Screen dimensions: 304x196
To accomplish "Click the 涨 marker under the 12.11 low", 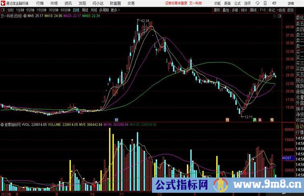I will (x=260, y=120).
